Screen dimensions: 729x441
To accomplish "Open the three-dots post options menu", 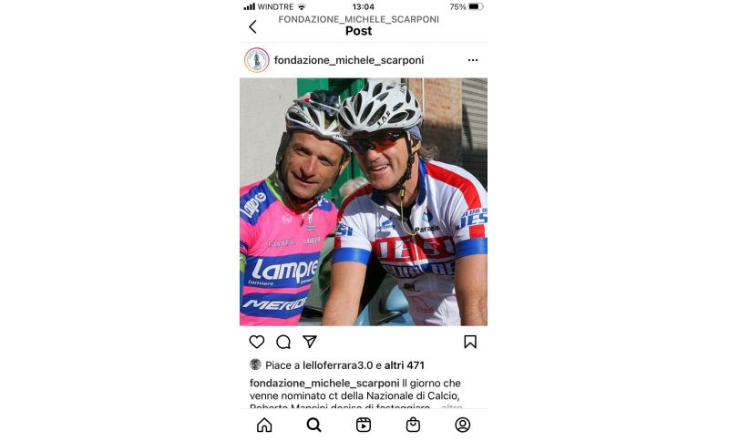I will point(473,60).
